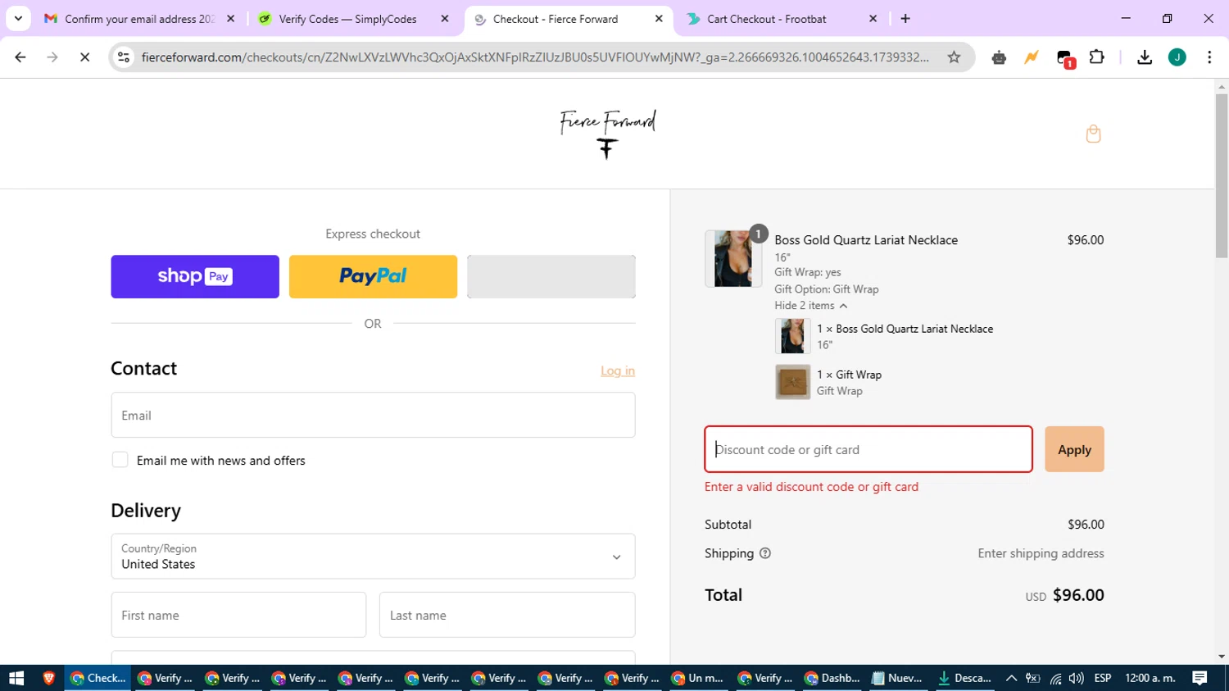Image resolution: width=1229 pixels, height=691 pixels.
Task: Click the page vertical scrollbar
Action: [x=1222, y=176]
